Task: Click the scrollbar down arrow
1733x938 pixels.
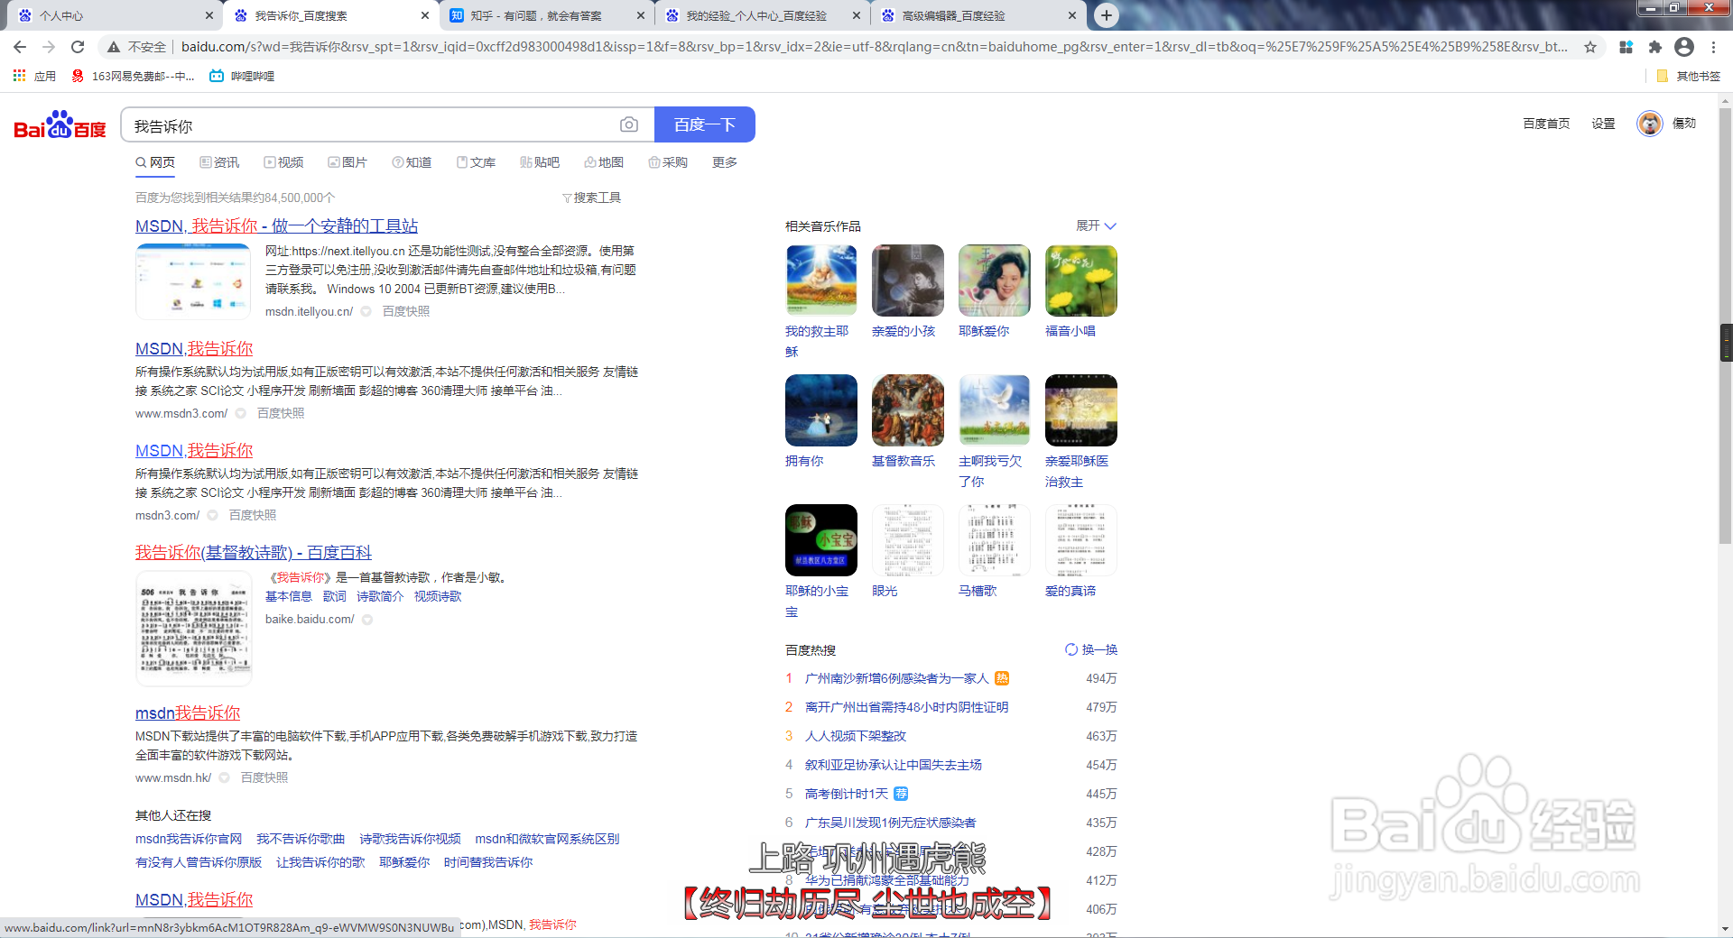Action: (1726, 929)
